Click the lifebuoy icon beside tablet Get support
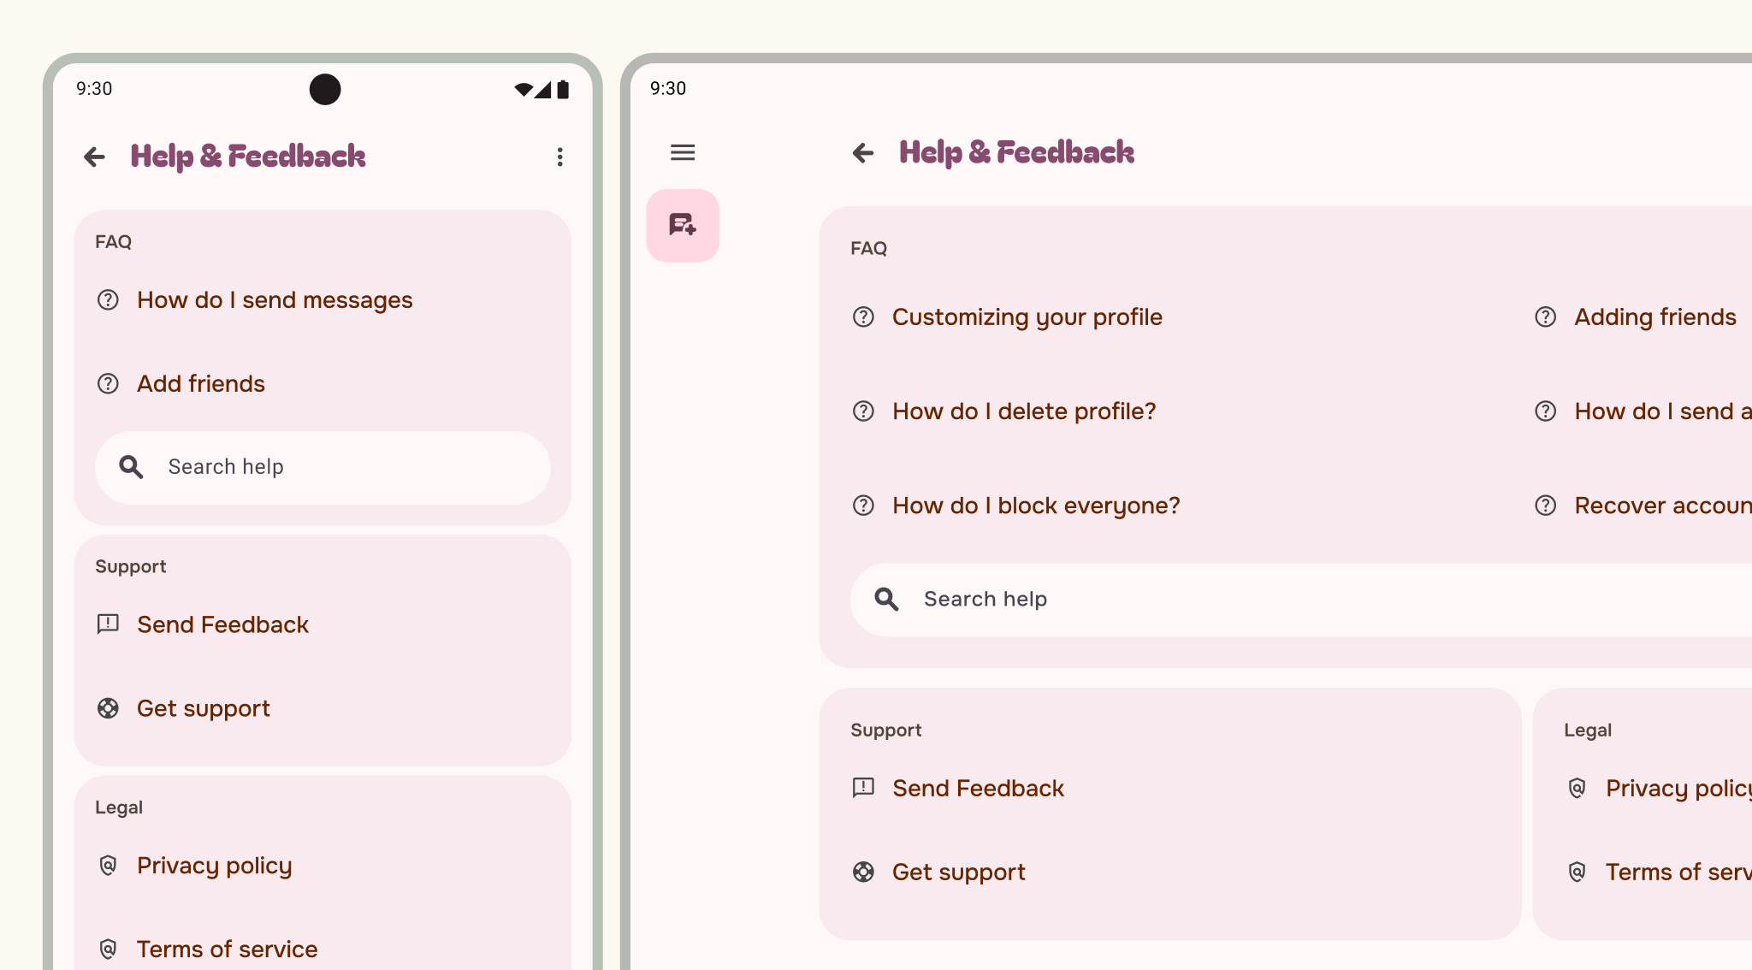1752x970 pixels. coord(863,872)
